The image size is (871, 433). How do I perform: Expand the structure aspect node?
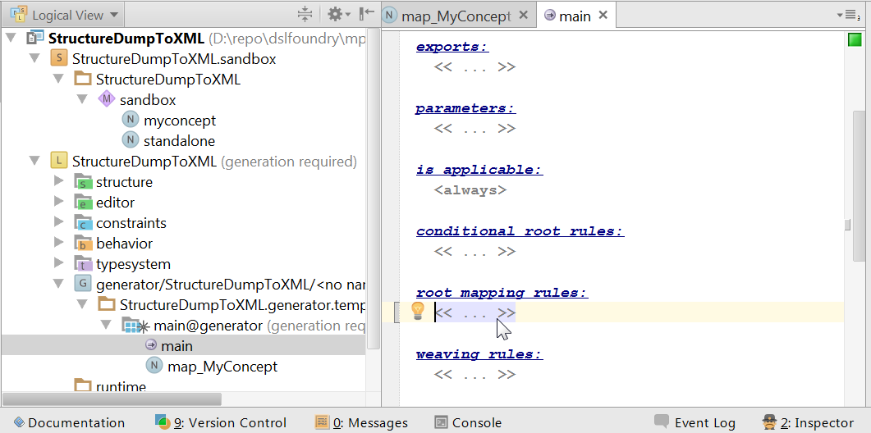[x=58, y=181]
